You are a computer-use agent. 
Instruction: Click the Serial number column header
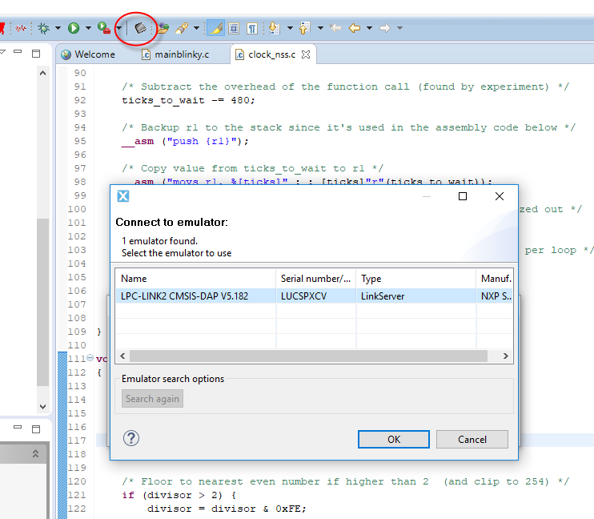click(x=316, y=279)
